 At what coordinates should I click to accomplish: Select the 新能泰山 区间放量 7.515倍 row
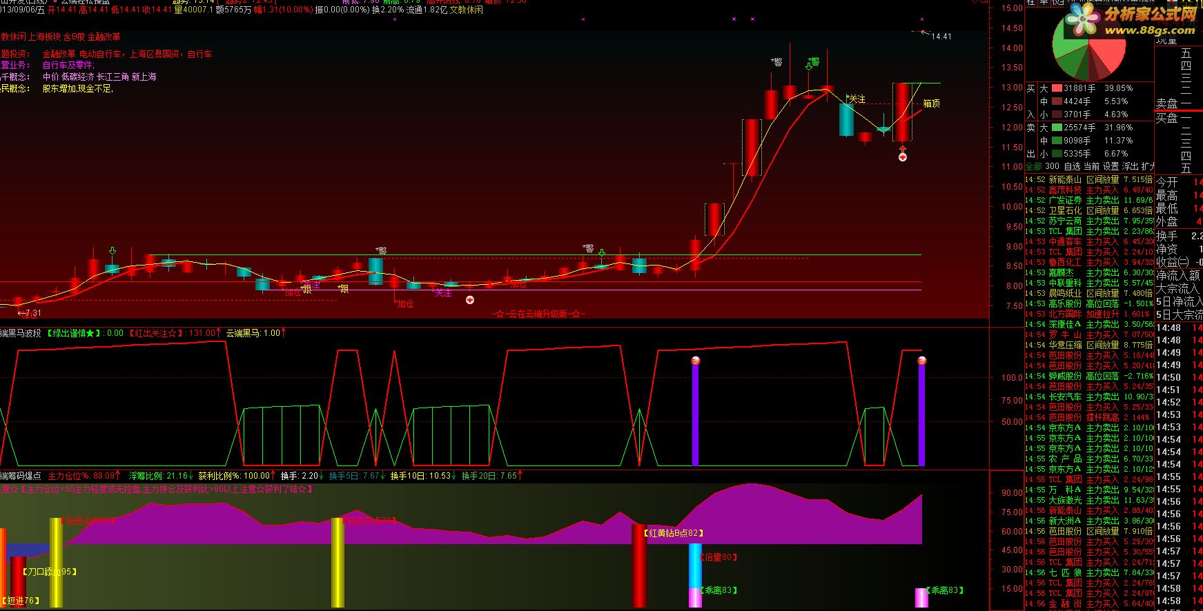1088,179
